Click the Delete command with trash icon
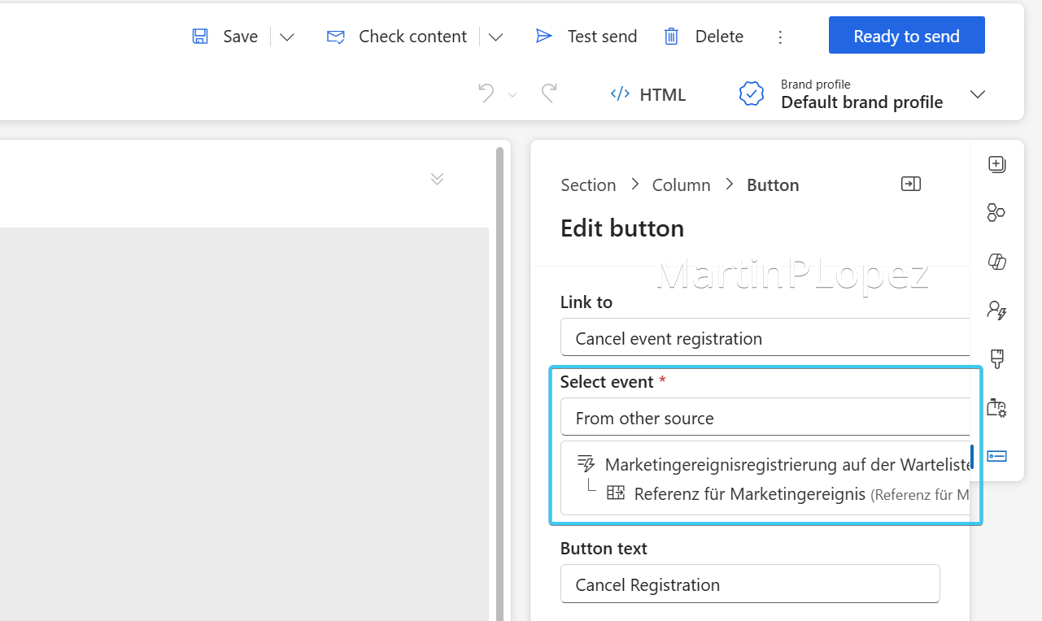 click(x=702, y=36)
